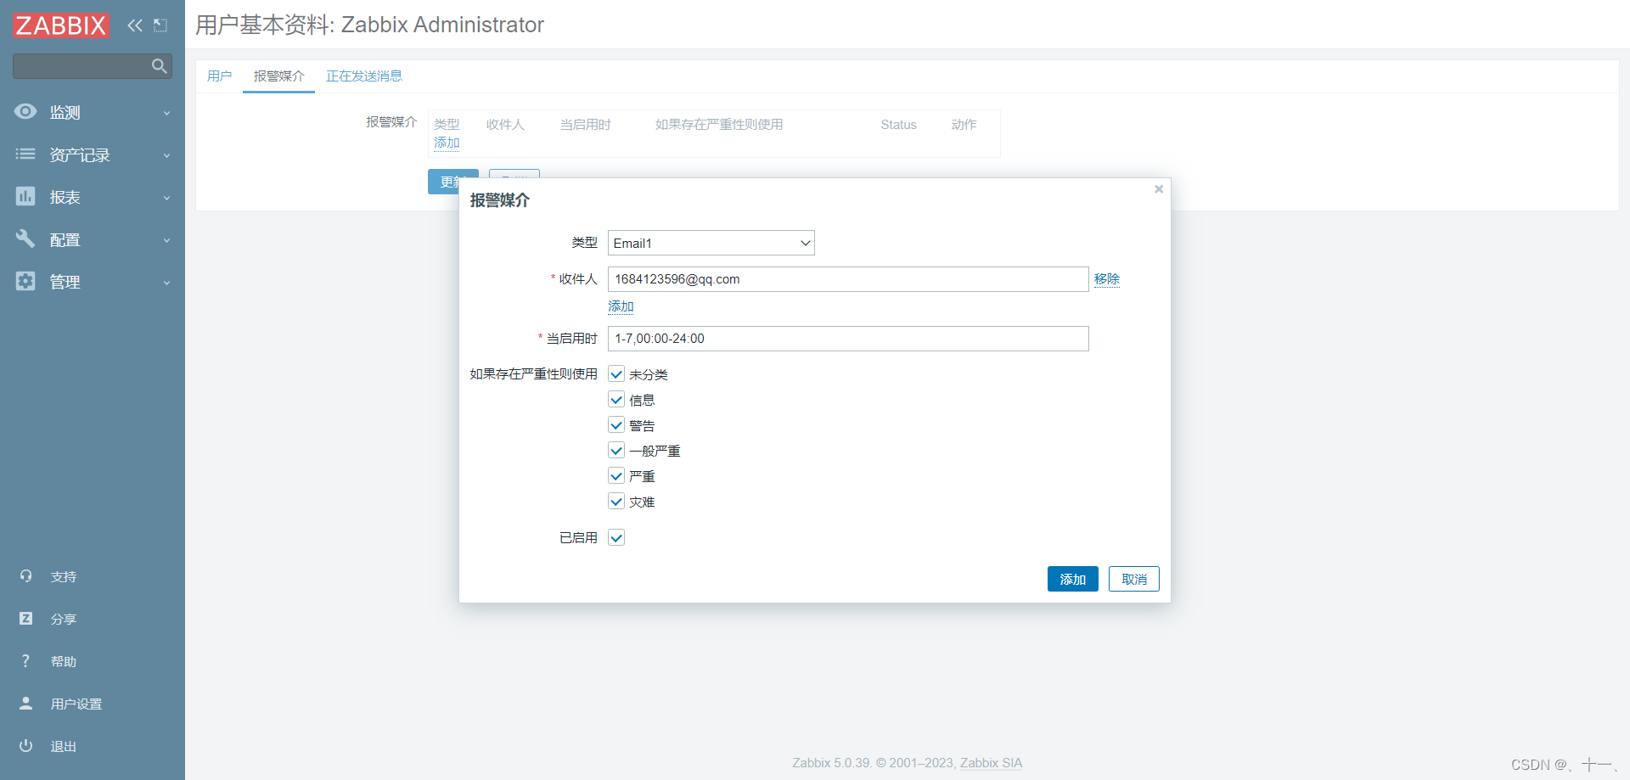The height and width of the screenshot is (780, 1630).
Task: Expand the 管理 menu chevron
Action: click(x=166, y=283)
